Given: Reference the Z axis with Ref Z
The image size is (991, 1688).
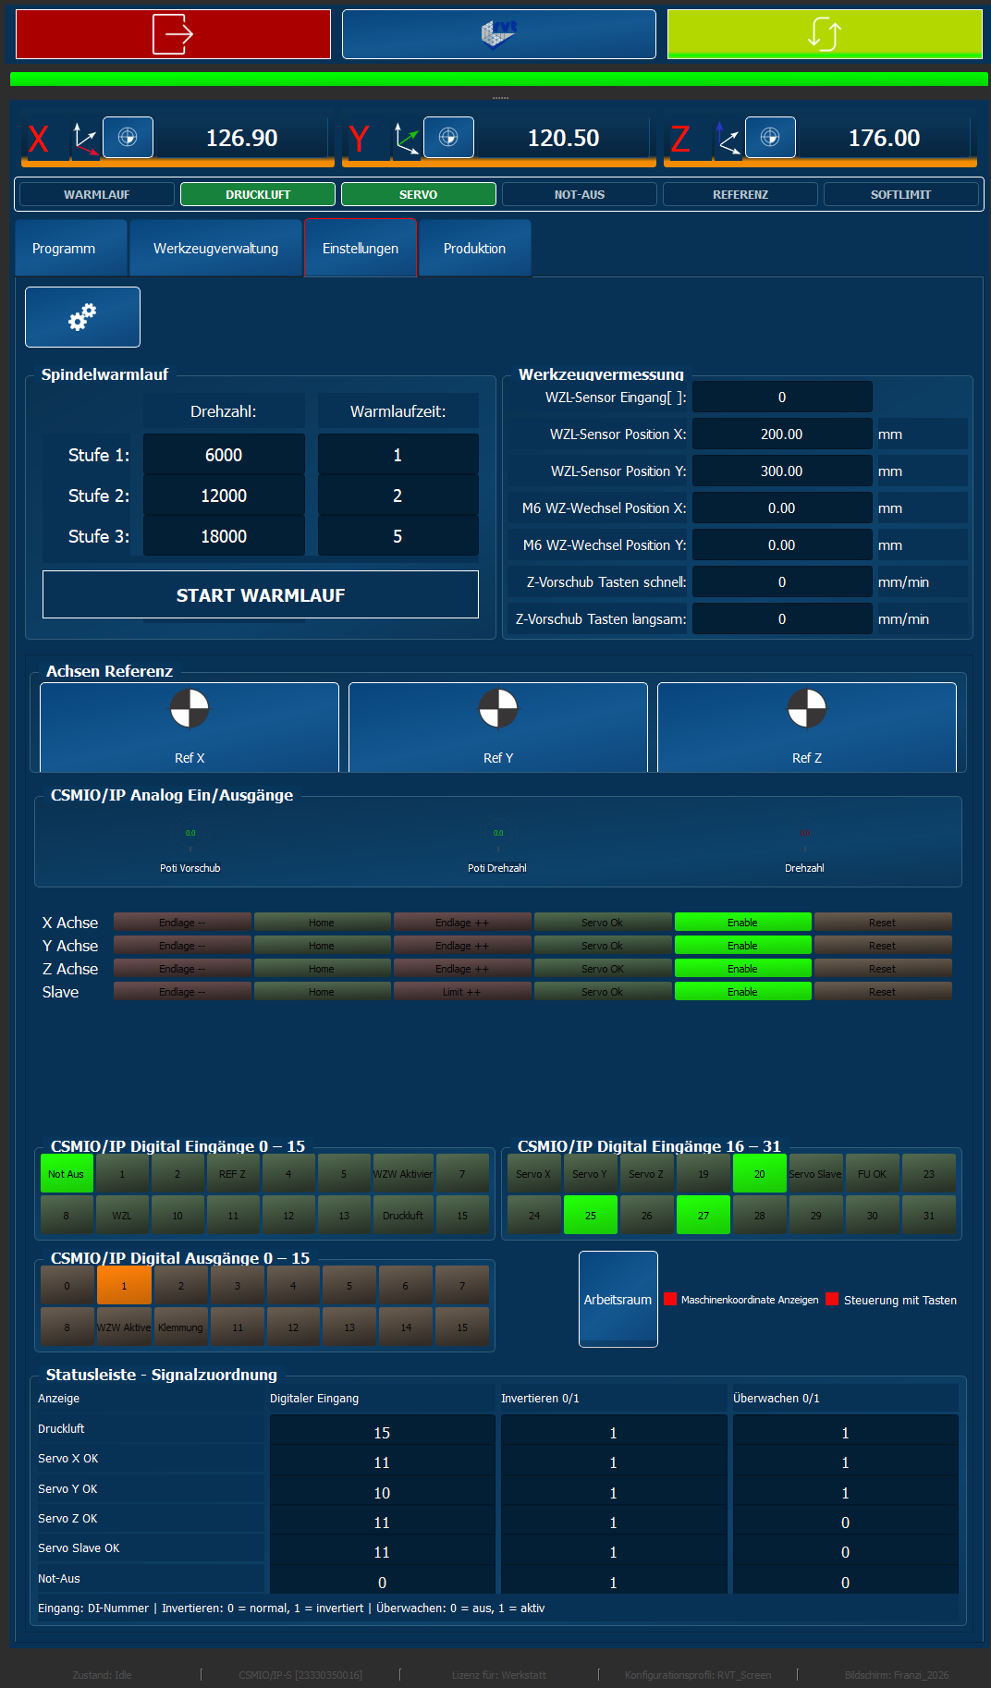Looking at the screenshot, I should 807,728.
